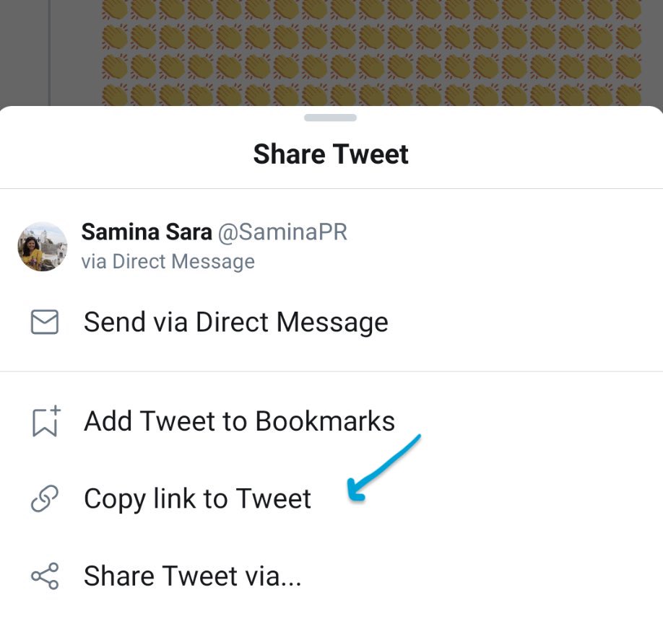The image size is (663, 629).
Task: Click the @SaminaPR handle
Action: click(x=283, y=232)
